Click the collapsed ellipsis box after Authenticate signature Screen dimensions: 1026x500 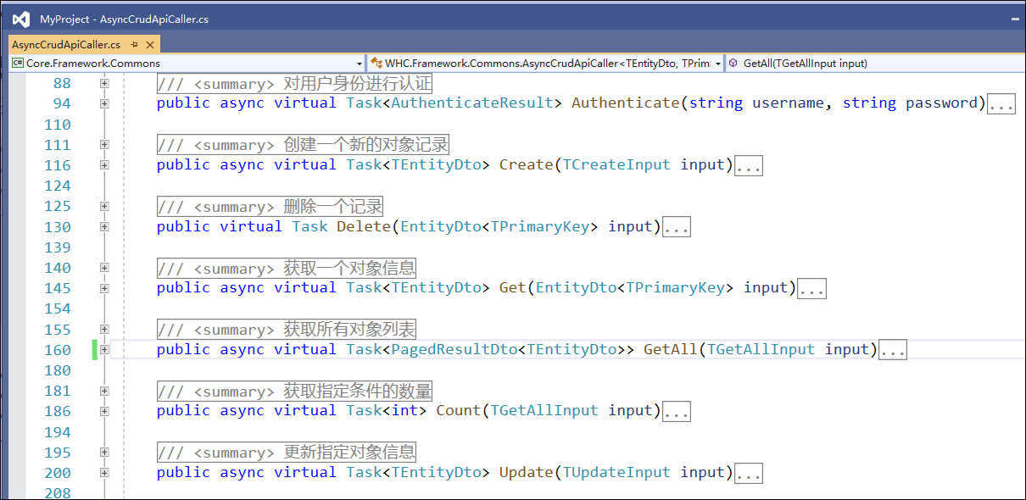point(1001,104)
